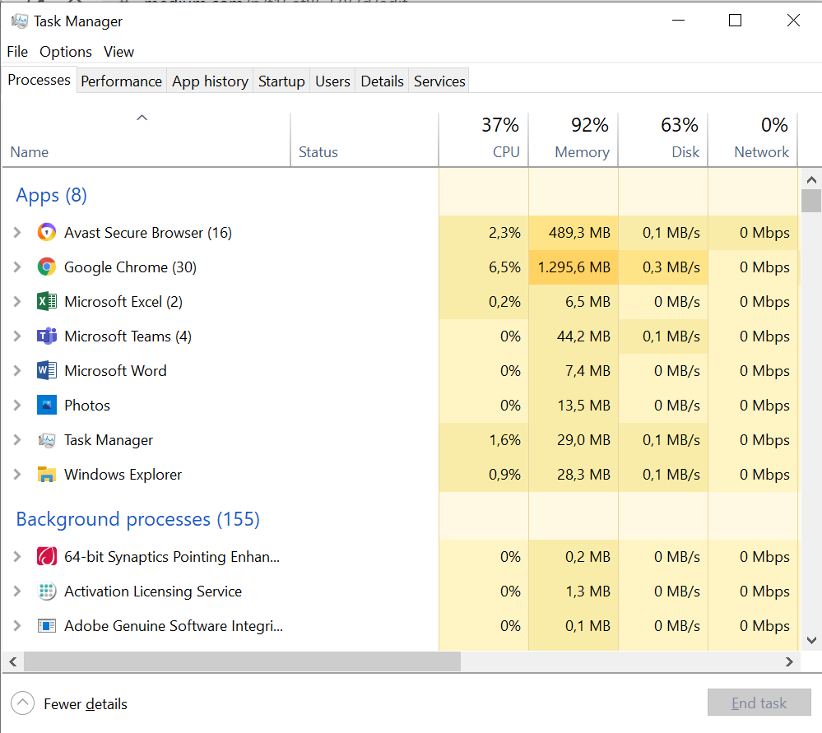The height and width of the screenshot is (733, 822).
Task: Click the Microsoft Word icon
Action: point(47,371)
